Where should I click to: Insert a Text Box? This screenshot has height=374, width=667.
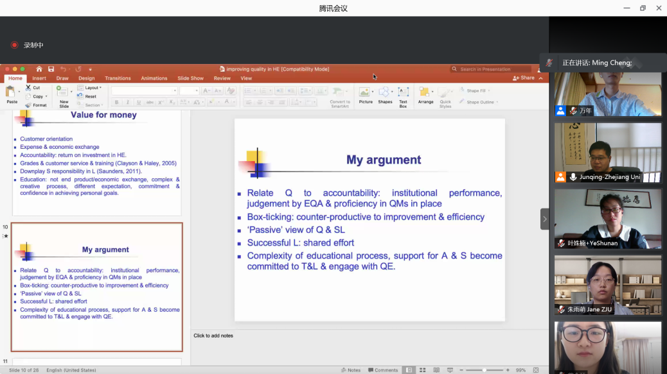403,94
